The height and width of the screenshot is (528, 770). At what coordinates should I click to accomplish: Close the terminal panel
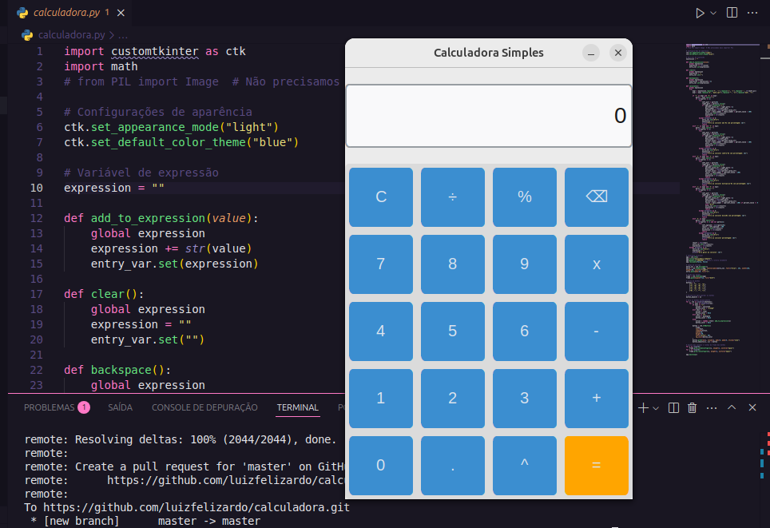pos(752,407)
